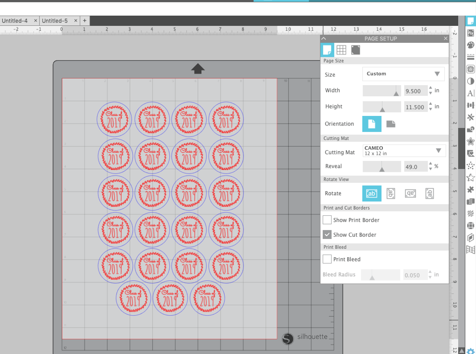Screen dimensions: 476x354
Task: Select the normal rotate view option
Action: coord(372,193)
